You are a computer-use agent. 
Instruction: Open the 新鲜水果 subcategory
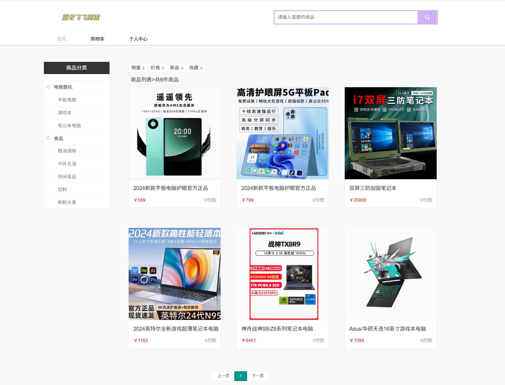(67, 202)
